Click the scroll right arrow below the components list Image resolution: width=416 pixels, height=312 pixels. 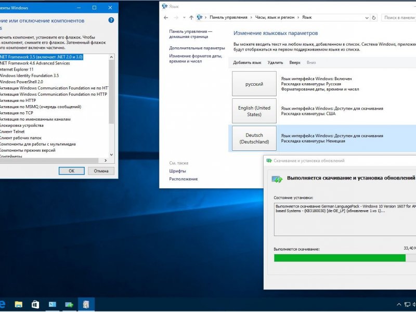[x=106, y=160]
